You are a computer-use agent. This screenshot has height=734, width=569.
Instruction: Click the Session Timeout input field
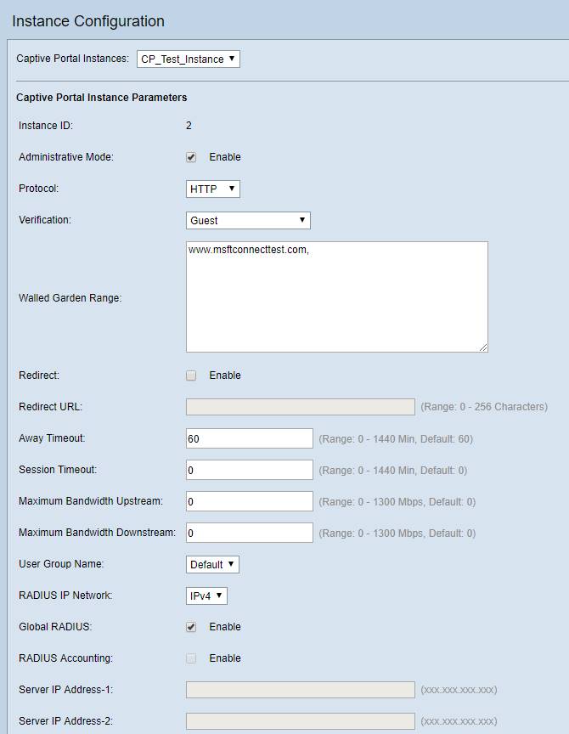[249, 470]
